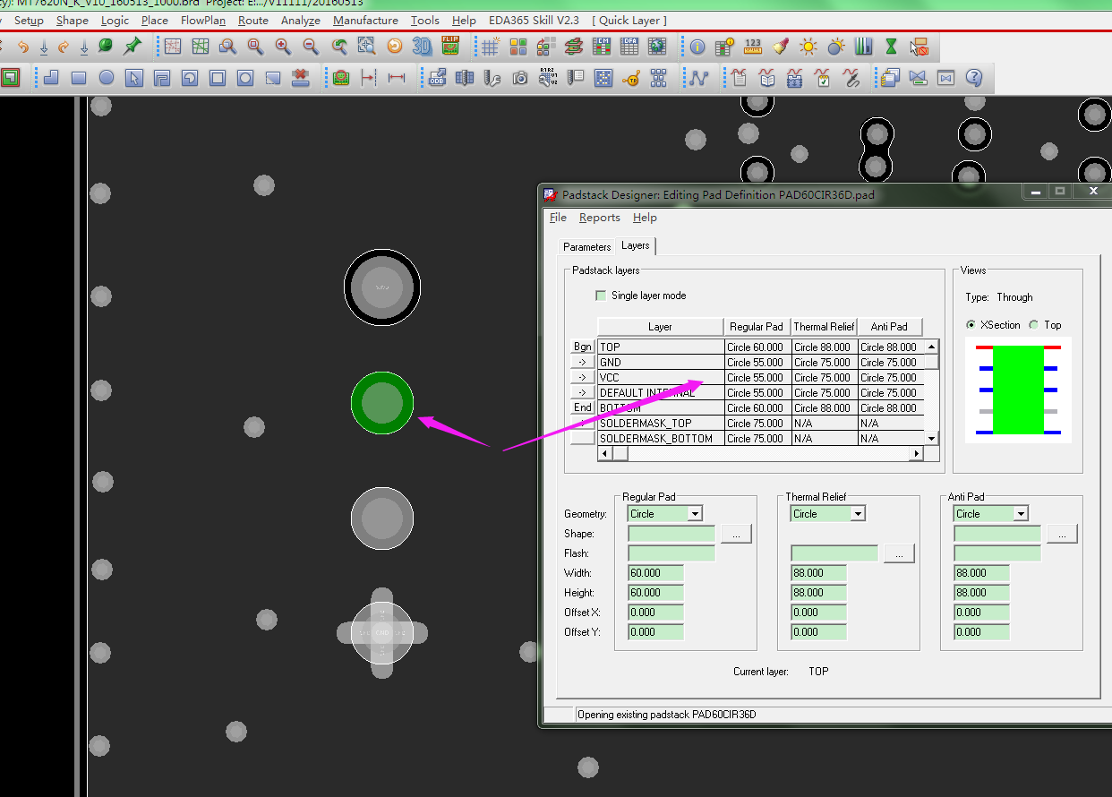This screenshot has height=797, width=1112.
Task: Click the FLIP board toolbar icon
Action: [x=450, y=47]
